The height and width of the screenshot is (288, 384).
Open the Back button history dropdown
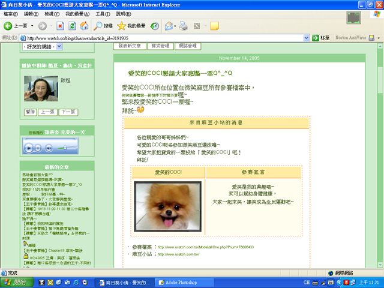[32, 26]
